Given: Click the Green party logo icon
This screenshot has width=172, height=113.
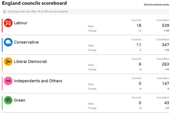Looking at the screenshot, I should click(8, 100).
